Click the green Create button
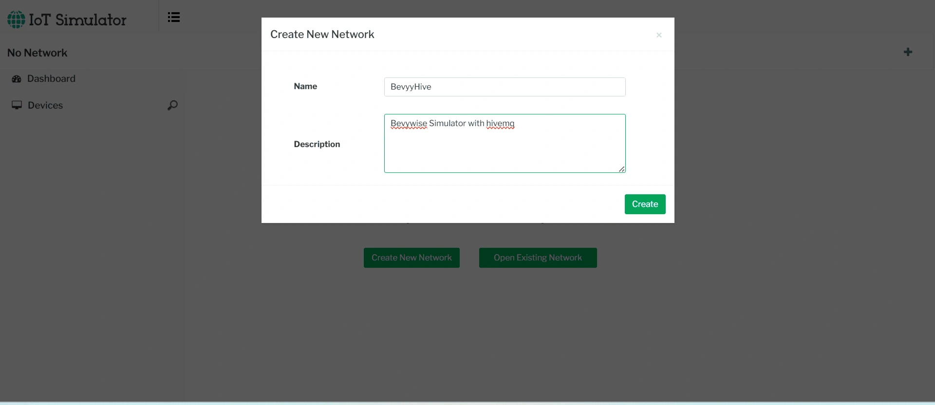Viewport: 935px width, 405px height. (645, 204)
